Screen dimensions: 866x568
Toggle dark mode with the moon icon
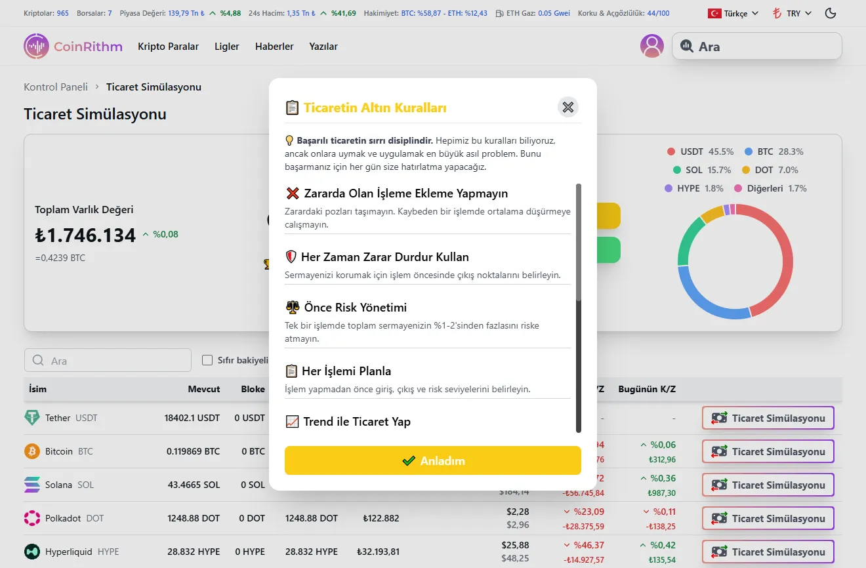coord(831,12)
